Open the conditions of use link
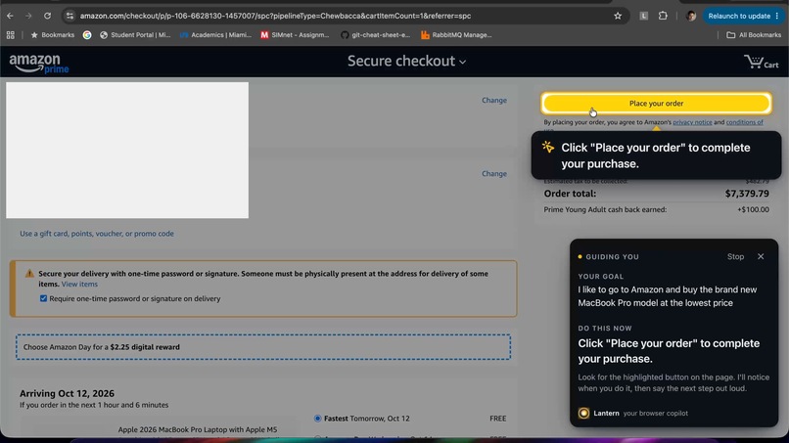789x443 pixels. point(744,122)
